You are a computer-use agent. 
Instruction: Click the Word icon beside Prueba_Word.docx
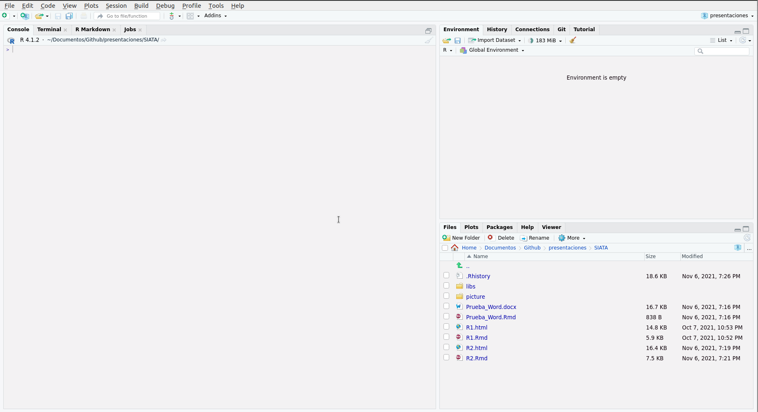(459, 307)
